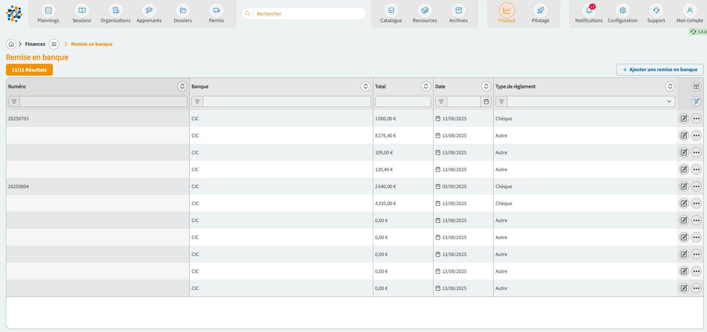The width and height of the screenshot is (707, 332).
Task: Click the Rechercher search field
Action: click(309, 14)
